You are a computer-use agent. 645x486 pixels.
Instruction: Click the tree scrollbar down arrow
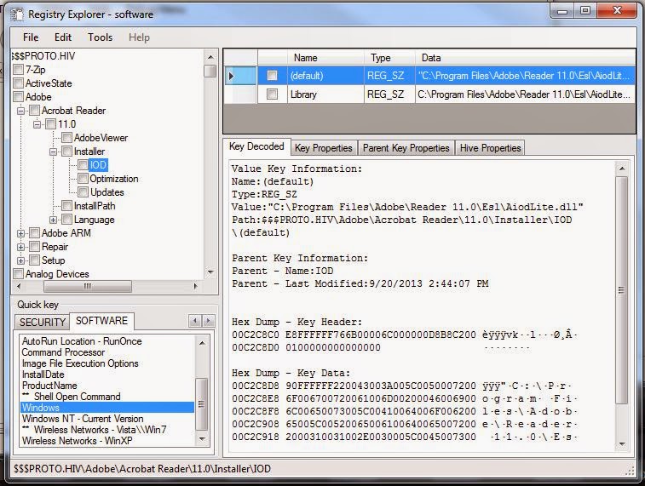point(210,272)
